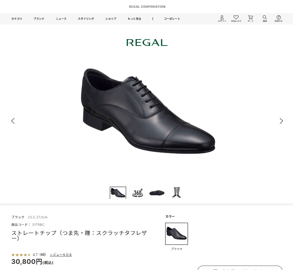Go to the コーポレート link

tap(172, 19)
